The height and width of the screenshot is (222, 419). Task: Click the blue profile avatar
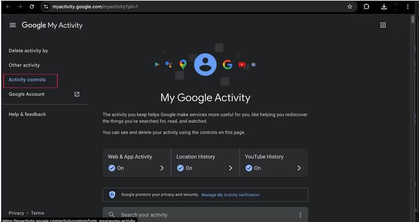[205, 64]
